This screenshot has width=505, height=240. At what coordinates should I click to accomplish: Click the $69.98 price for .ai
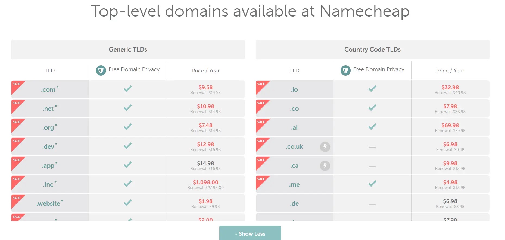450,125
